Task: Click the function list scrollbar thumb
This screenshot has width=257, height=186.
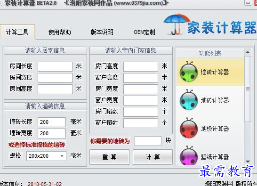Action: pos(248,89)
